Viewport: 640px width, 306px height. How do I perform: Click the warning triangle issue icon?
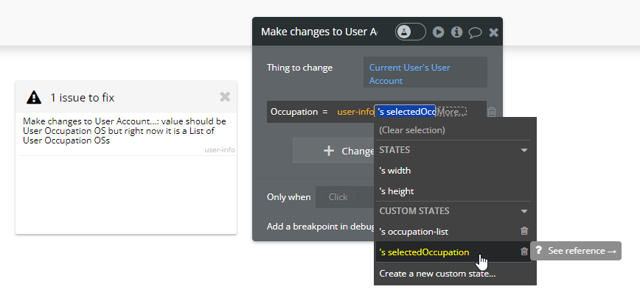click(34, 97)
